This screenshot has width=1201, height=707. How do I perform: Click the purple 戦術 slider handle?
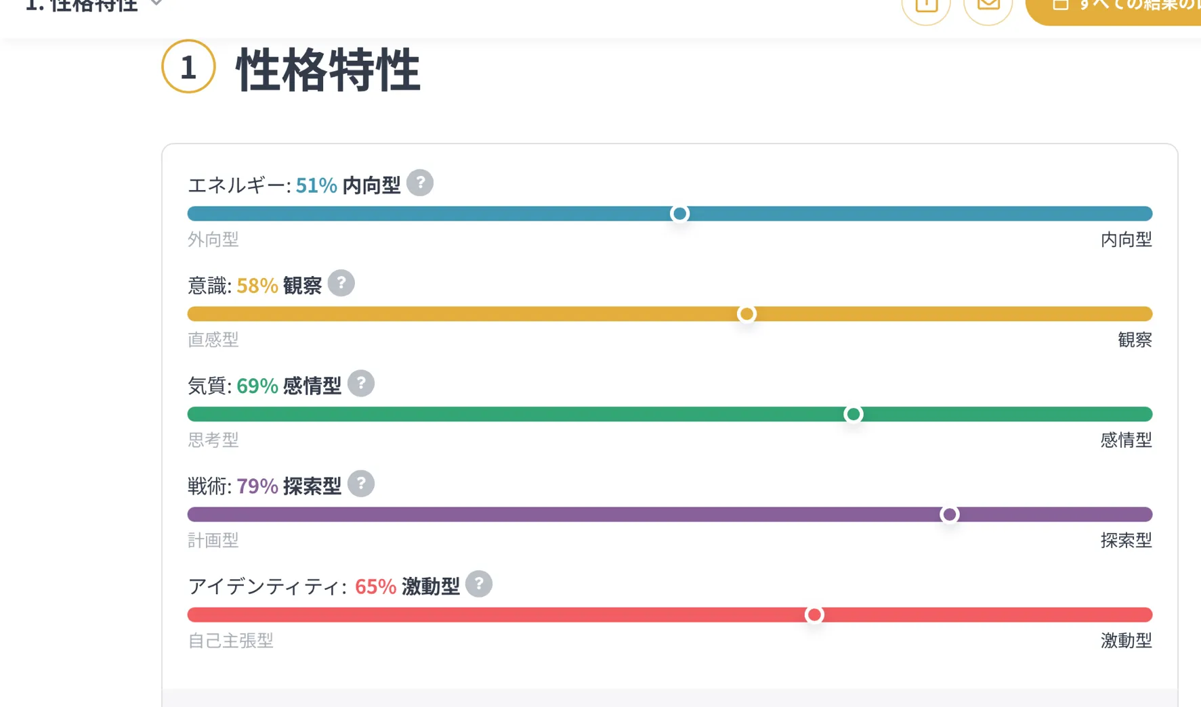pos(950,515)
